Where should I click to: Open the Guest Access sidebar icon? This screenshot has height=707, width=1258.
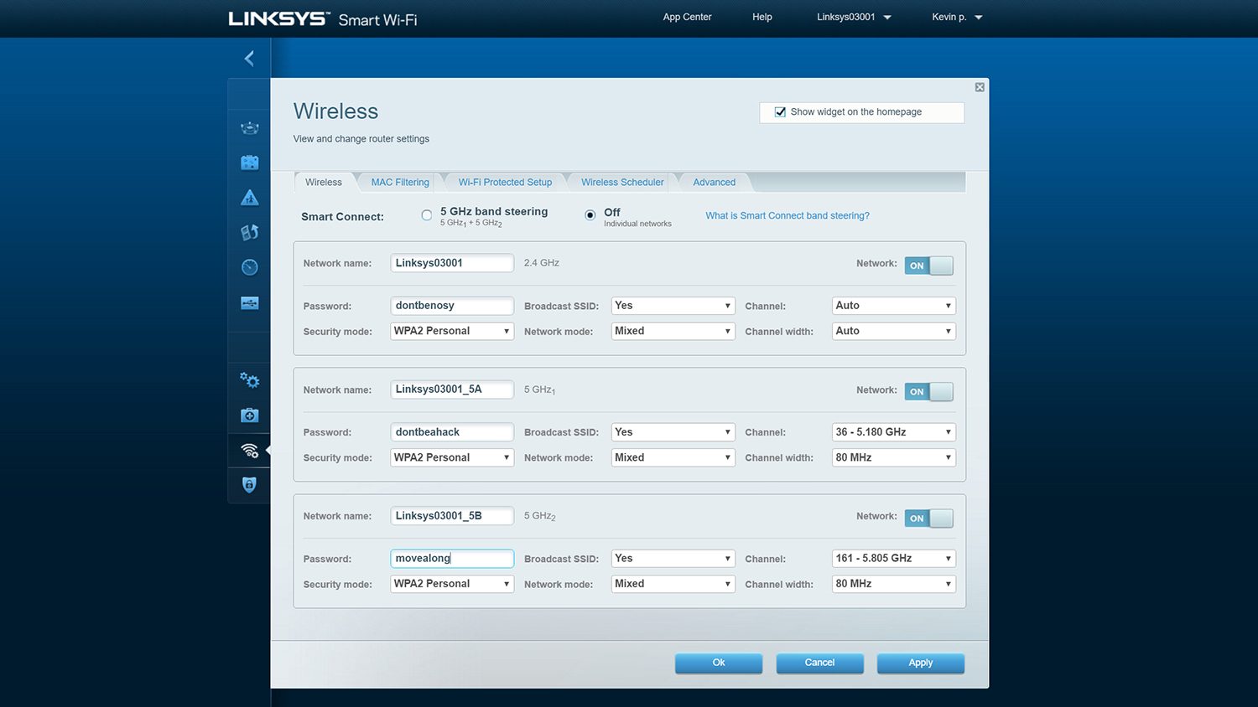[x=249, y=163]
